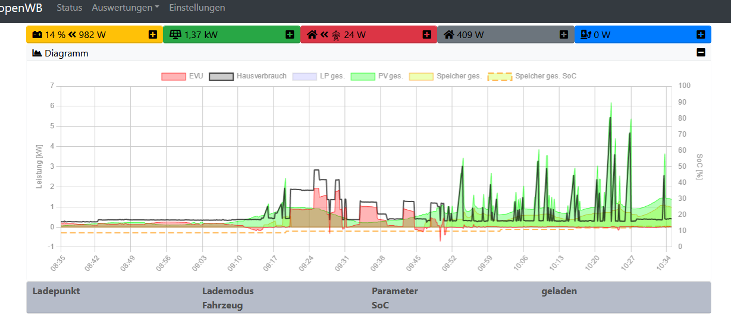Image resolution: width=731 pixels, height=331 pixels.
Task: Click the Fahrzeug label in table header
Action: 222,305
